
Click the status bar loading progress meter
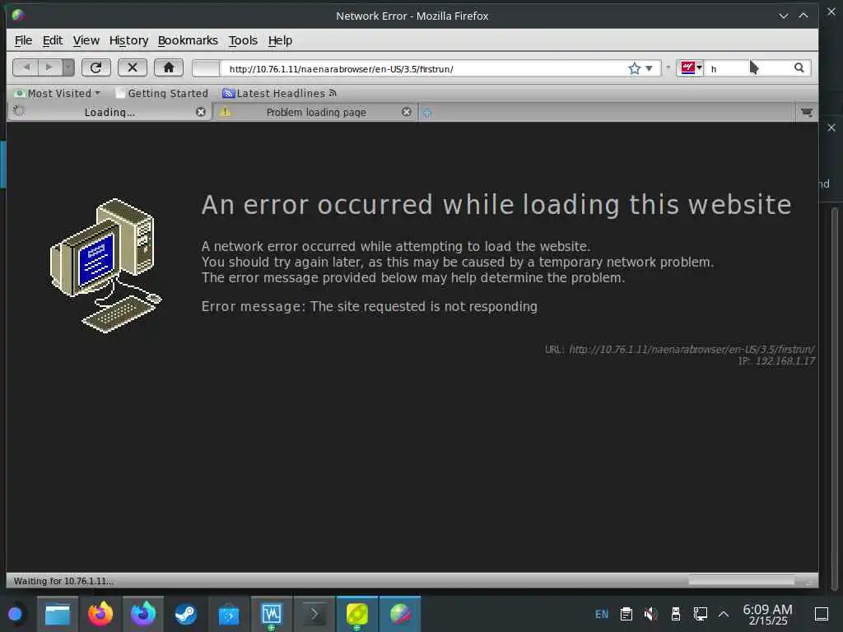point(742,580)
